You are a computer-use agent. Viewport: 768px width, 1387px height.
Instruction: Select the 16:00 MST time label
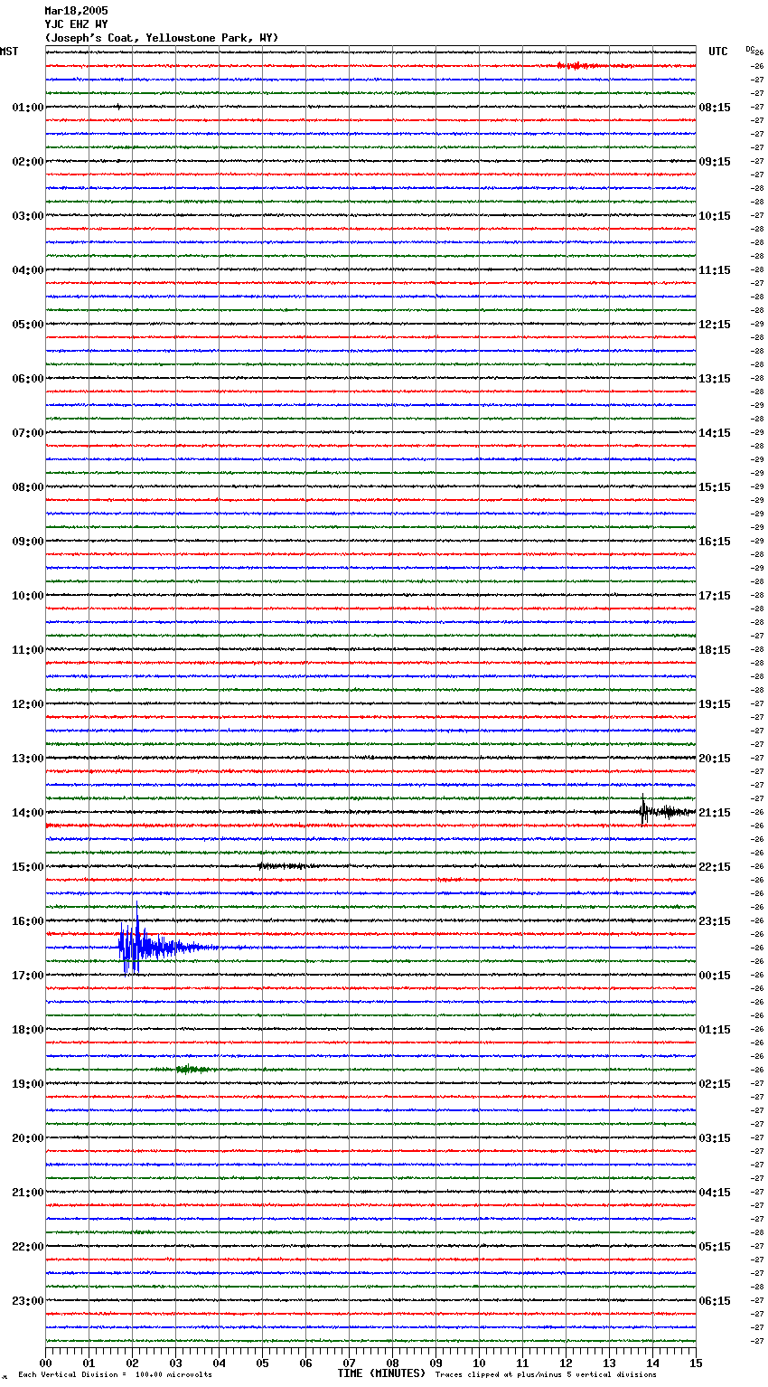tap(28, 921)
